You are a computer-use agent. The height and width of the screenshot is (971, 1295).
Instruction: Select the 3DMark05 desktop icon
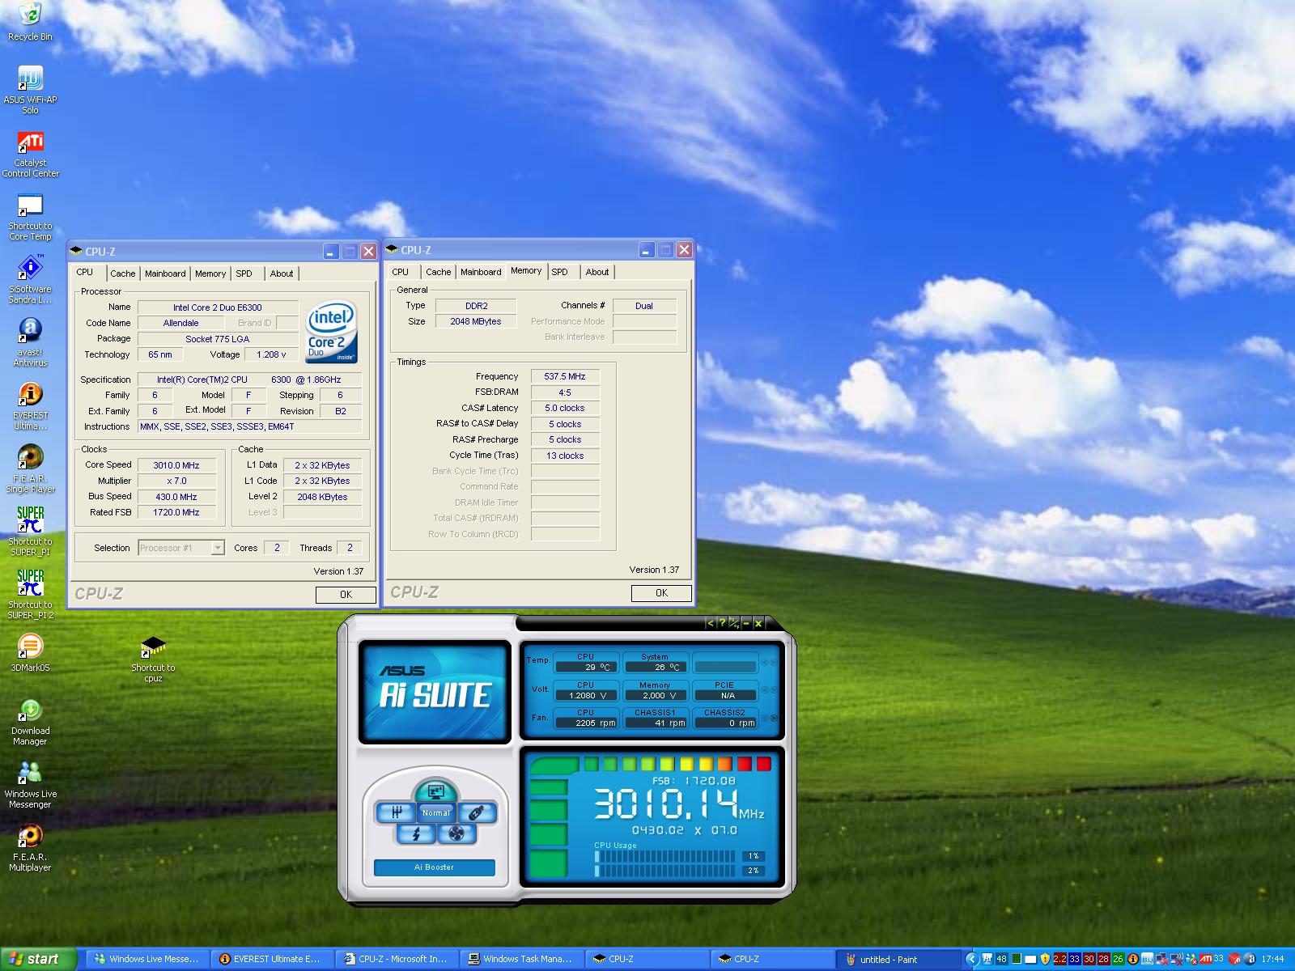[30, 653]
